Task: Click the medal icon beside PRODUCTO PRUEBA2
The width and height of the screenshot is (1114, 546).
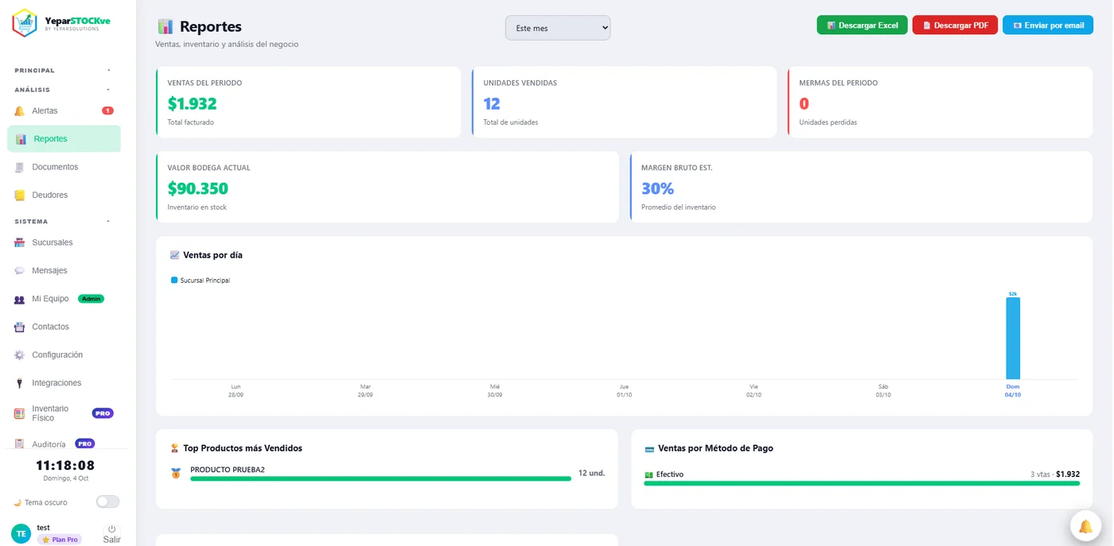Action: point(176,474)
